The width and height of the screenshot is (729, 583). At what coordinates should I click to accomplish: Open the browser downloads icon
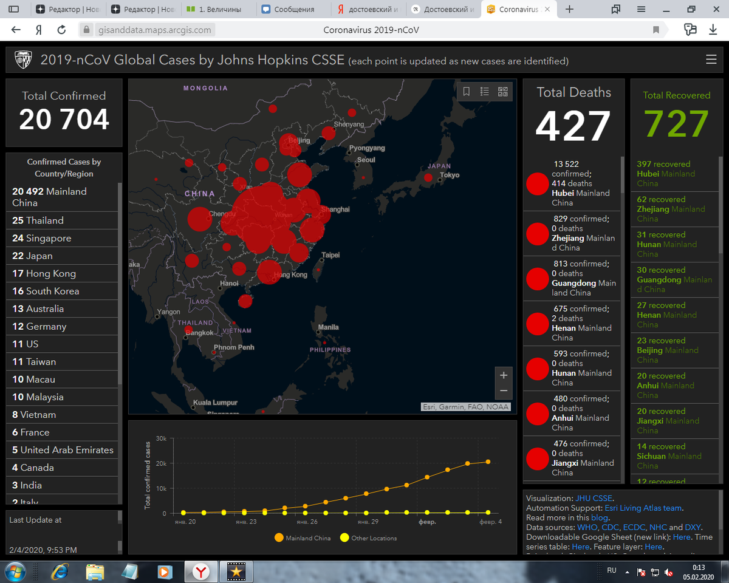point(713,30)
